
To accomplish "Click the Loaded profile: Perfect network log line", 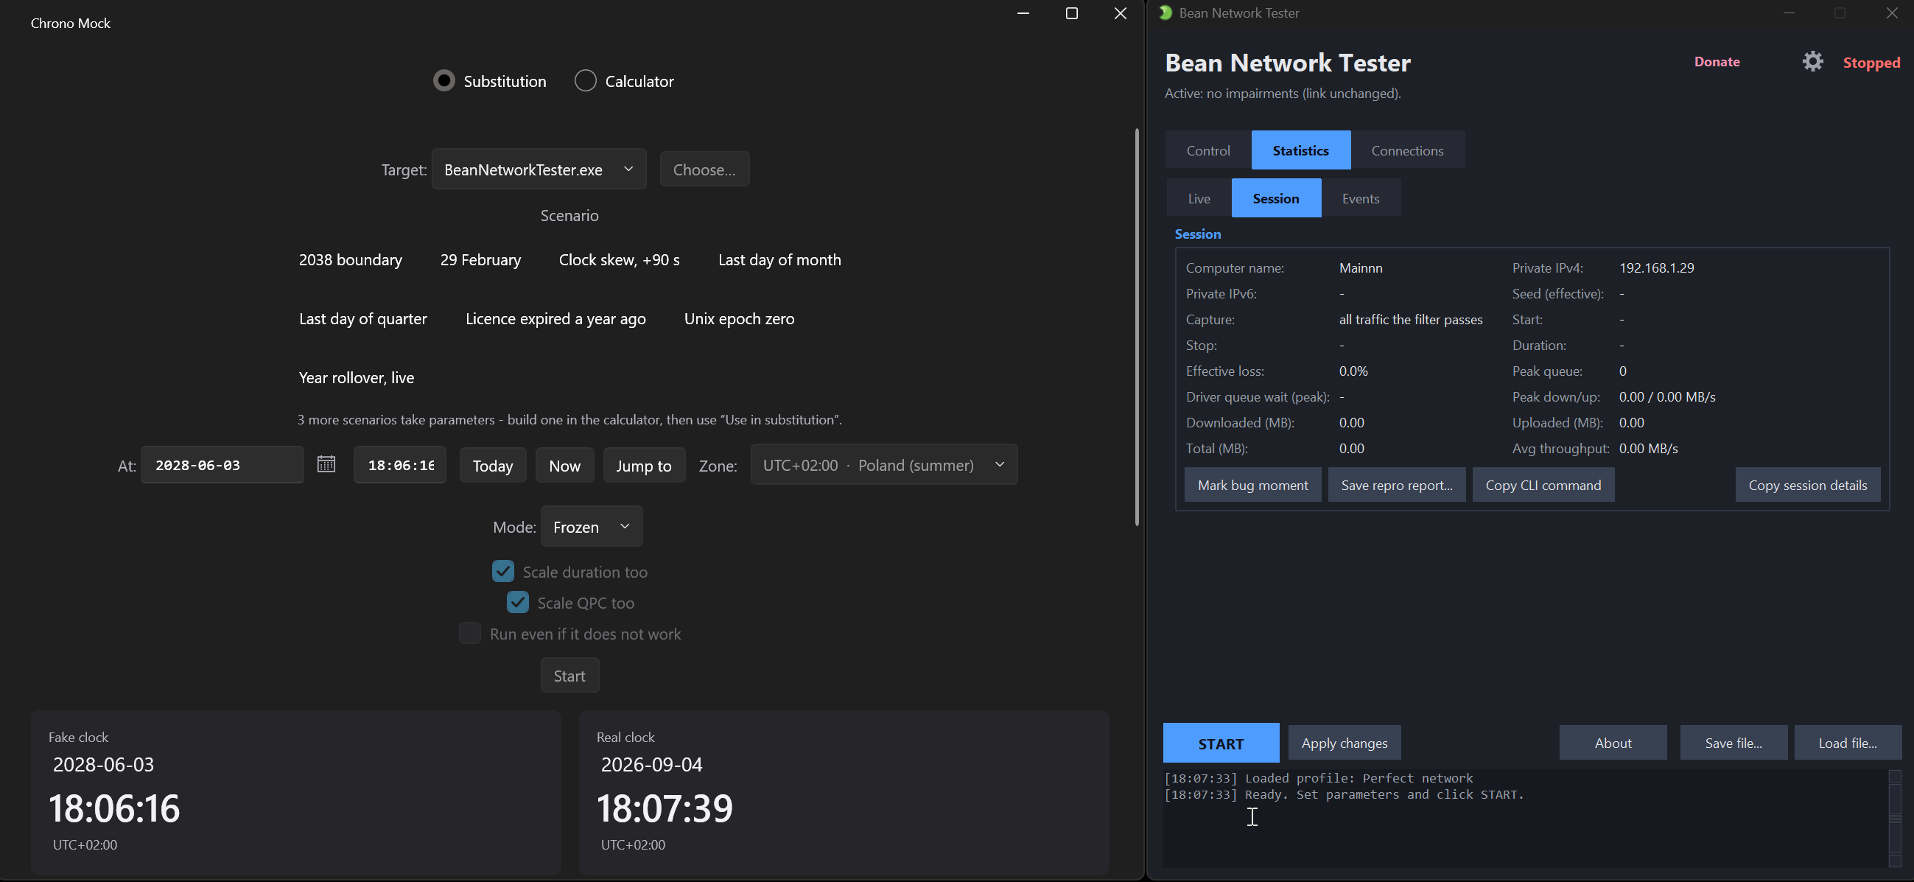I will pyautogui.click(x=1318, y=778).
